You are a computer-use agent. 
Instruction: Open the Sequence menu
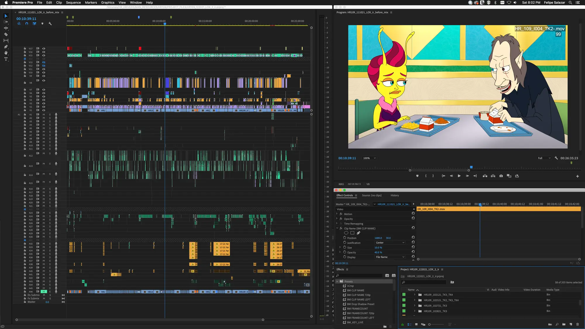click(73, 3)
